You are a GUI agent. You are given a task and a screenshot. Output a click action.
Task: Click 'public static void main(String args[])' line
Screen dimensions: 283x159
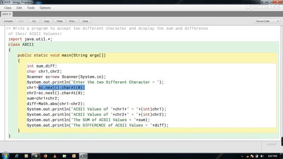pos(62,55)
